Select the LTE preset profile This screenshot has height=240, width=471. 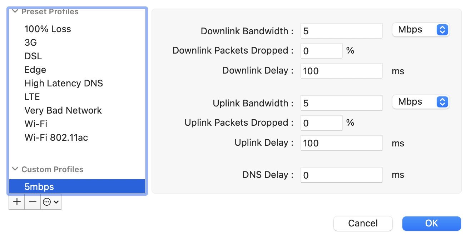click(x=32, y=97)
